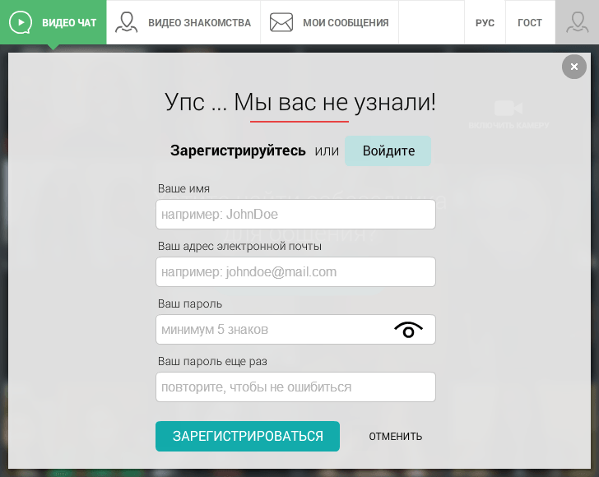Click the ОТМЕНИТЬ cancel link

[x=396, y=437]
